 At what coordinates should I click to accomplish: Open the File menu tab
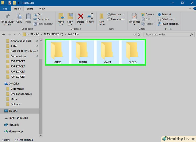(x=5, y=9)
